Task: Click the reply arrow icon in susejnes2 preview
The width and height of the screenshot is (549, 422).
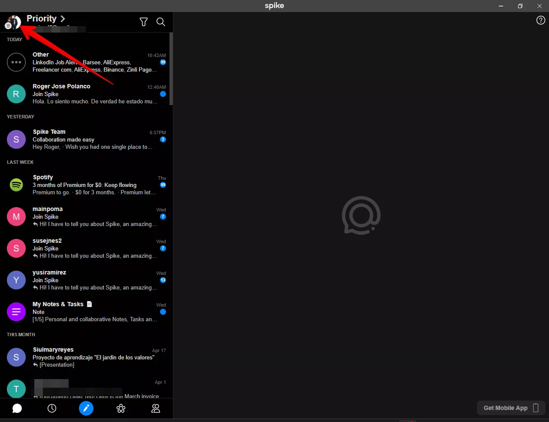Action: (35, 256)
